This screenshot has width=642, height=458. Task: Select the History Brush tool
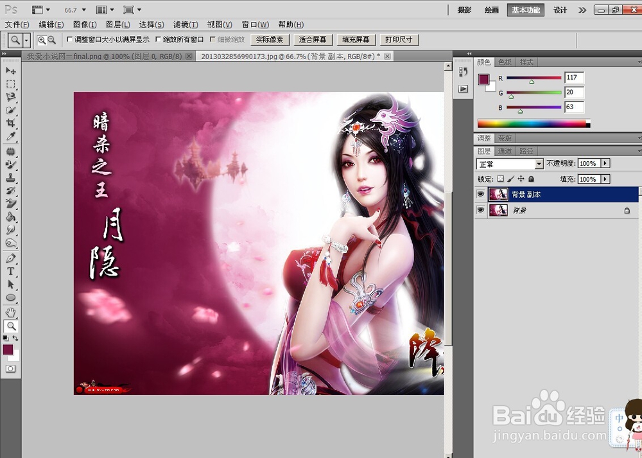11,191
